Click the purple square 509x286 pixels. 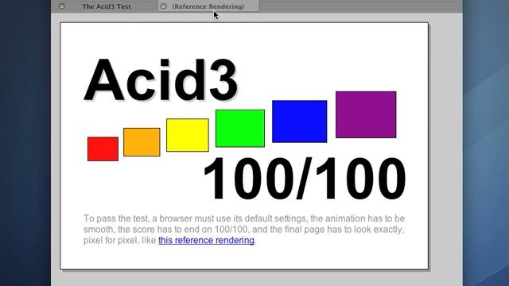pyautogui.click(x=366, y=114)
